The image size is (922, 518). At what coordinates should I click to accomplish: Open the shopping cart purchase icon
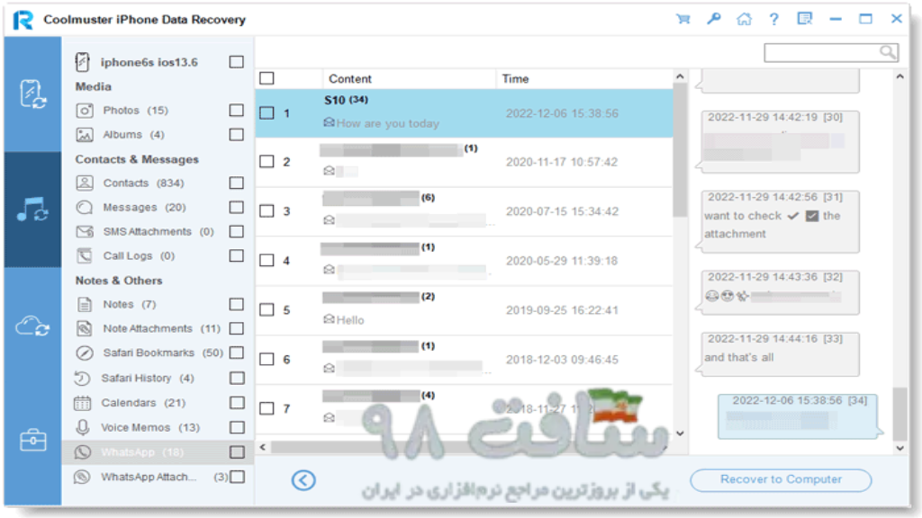(x=683, y=19)
